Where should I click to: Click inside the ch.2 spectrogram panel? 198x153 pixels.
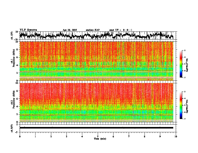click(96, 102)
